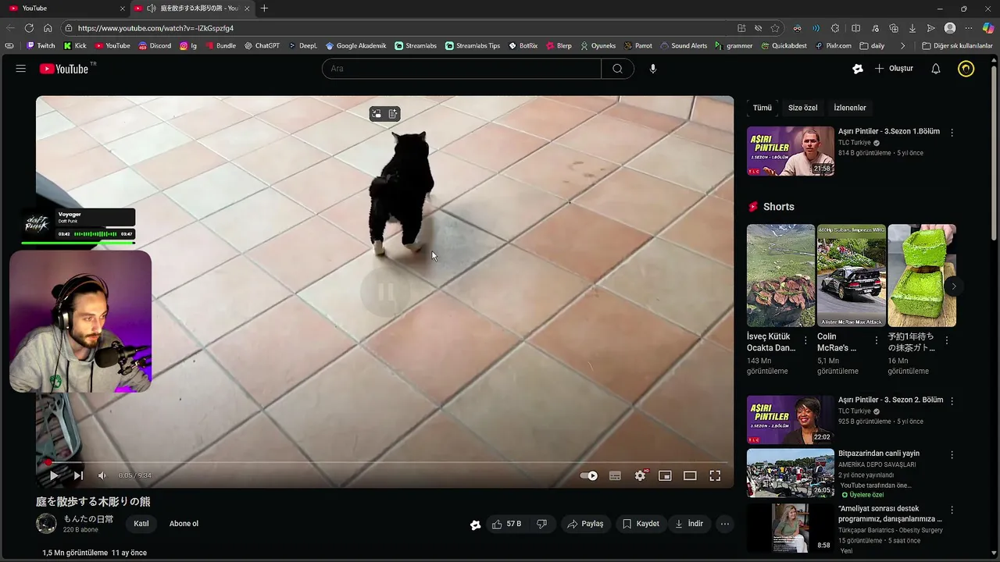The width and height of the screenshot is (1000, 562).
Task: Go to browser home button
Action: (x=48, y=28)
